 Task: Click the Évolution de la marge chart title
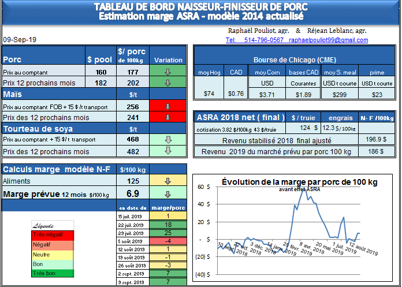coord(299,182)
